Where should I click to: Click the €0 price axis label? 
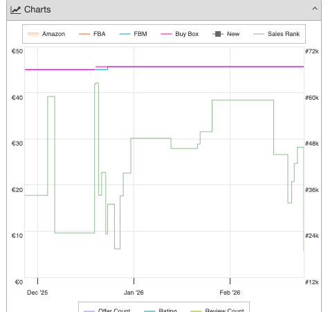[19, 282]
